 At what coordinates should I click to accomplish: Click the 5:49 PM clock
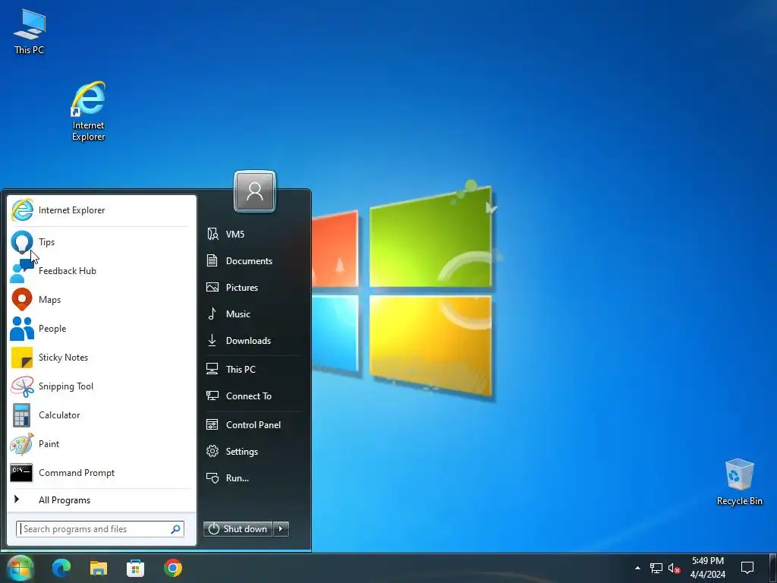click(x=708, y=561)
